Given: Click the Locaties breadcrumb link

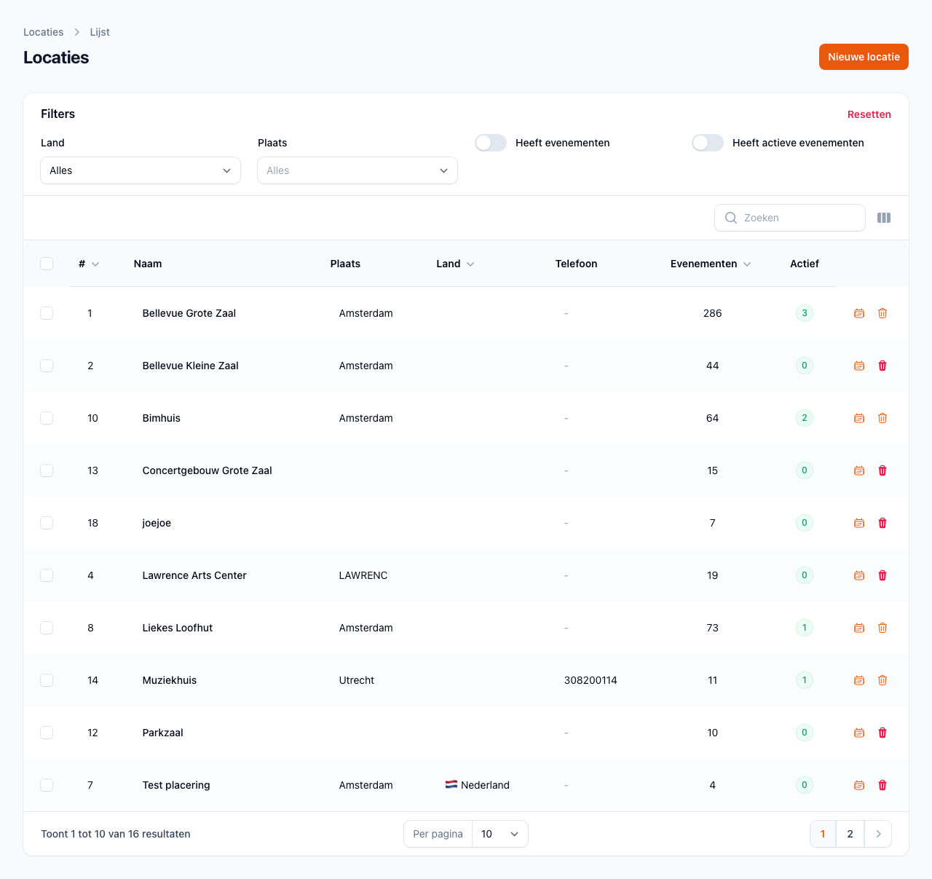Looking at the screenshot, I should click(x=43, y=32).
